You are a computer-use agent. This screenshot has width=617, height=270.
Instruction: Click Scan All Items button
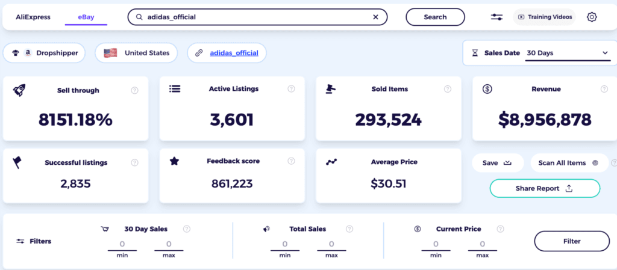pos(569,163)
